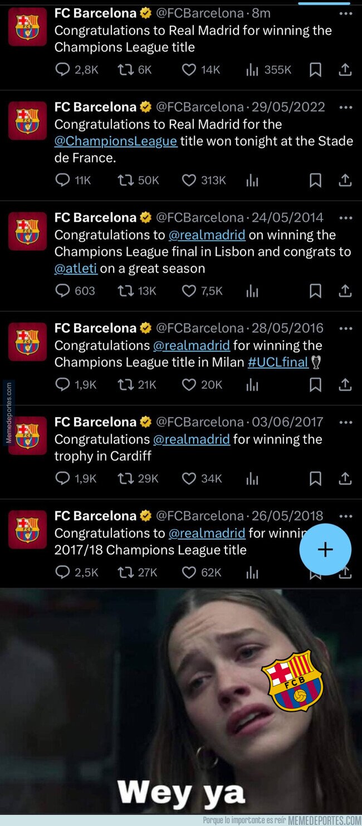
Task: Tap the blue compose tweet plus button
Action: [325, 550]
